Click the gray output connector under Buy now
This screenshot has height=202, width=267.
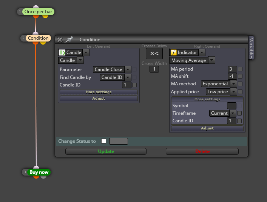pos(43,177)
